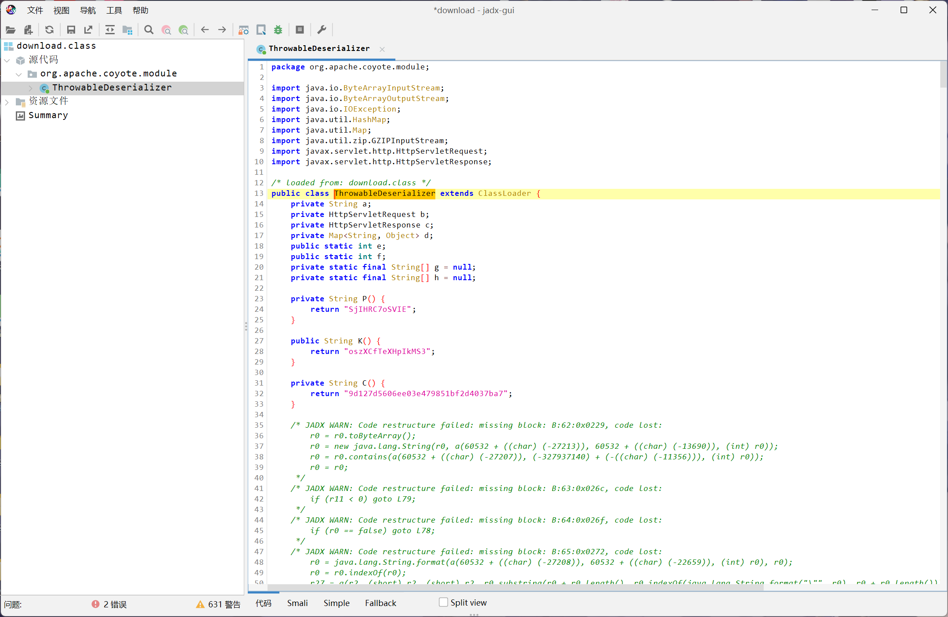The height and width of the screenshot is (617, 948).
Task: Navigate forward with right arrow
Action: click(x=222, y=30)
